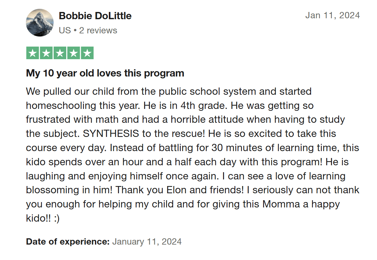Click the word "SYNTHESIS" in the review
Screen dimensions: 377x260
click(111, 133)
